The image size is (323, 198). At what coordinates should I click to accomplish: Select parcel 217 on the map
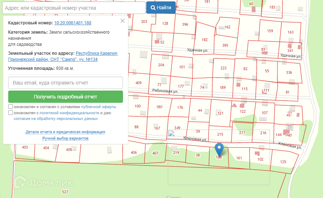point(242,132)
